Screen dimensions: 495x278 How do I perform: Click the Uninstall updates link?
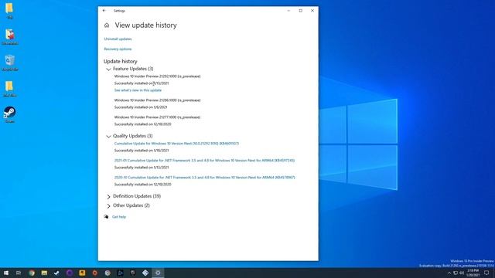(118, 39)
